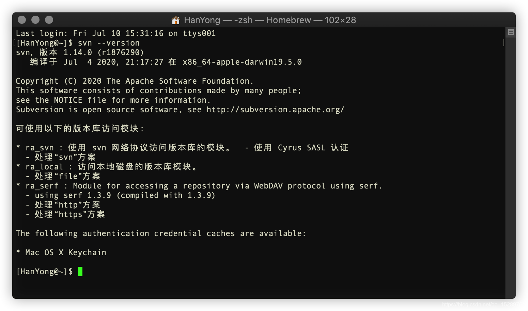Image resolution: width=528 pixels, height=311 pixels.
Task: Click the home folder icon in title bar
Action: [176, 20]
